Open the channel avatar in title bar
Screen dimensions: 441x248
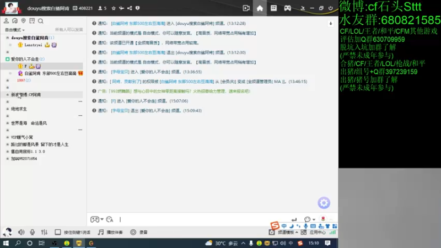(x=12, y=8)
